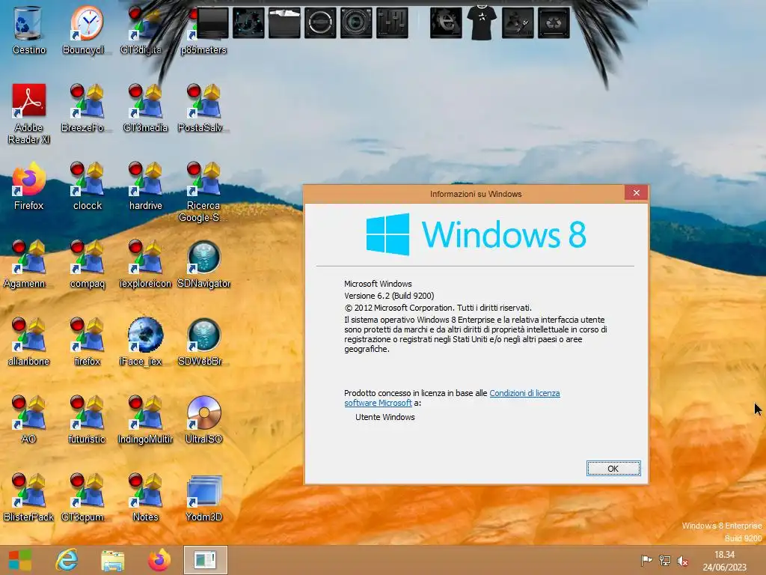Open the Cestino recycle bin icon
Viewport: 766px width, 575px height.
[28, 29]
